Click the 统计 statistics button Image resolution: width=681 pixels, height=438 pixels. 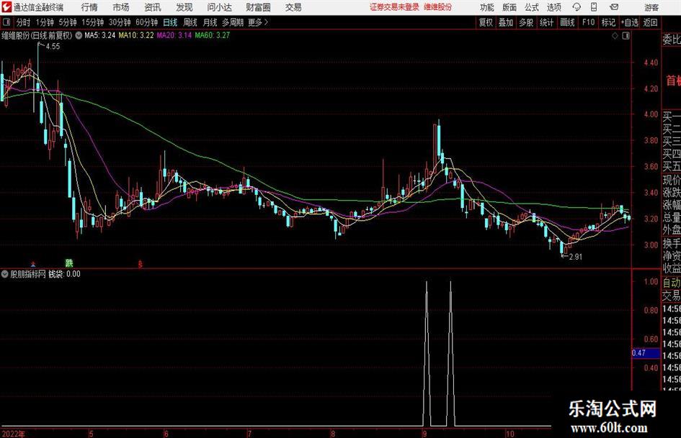click(547, 22)
